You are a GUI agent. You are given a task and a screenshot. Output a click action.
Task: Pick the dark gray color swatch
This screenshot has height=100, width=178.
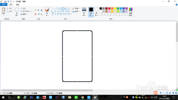tap(103, 9)
